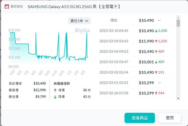The image size is (188, 126).
Task: Click the chevron arrow beside 最近1年
Action: [87, 21]
